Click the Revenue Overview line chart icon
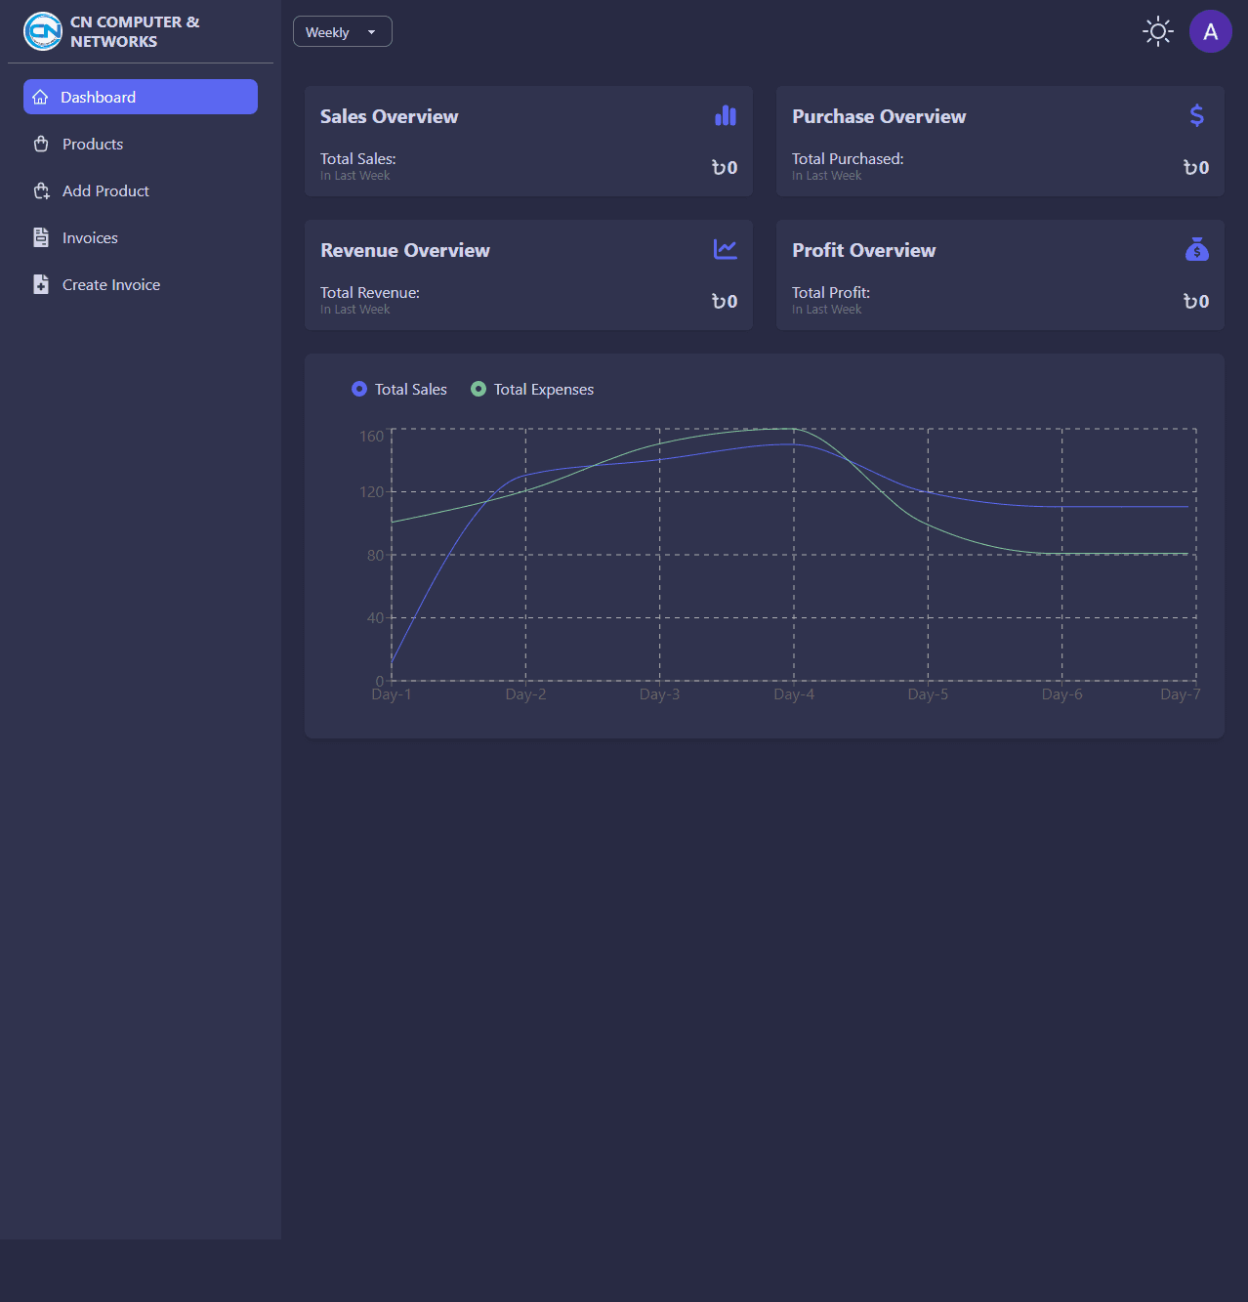The width and height of the screenshot is (1248, 1302). pos(725,250)
